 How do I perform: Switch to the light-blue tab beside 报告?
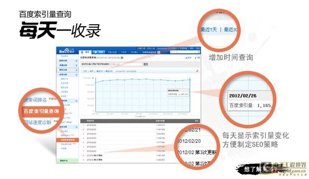[99, 52]
